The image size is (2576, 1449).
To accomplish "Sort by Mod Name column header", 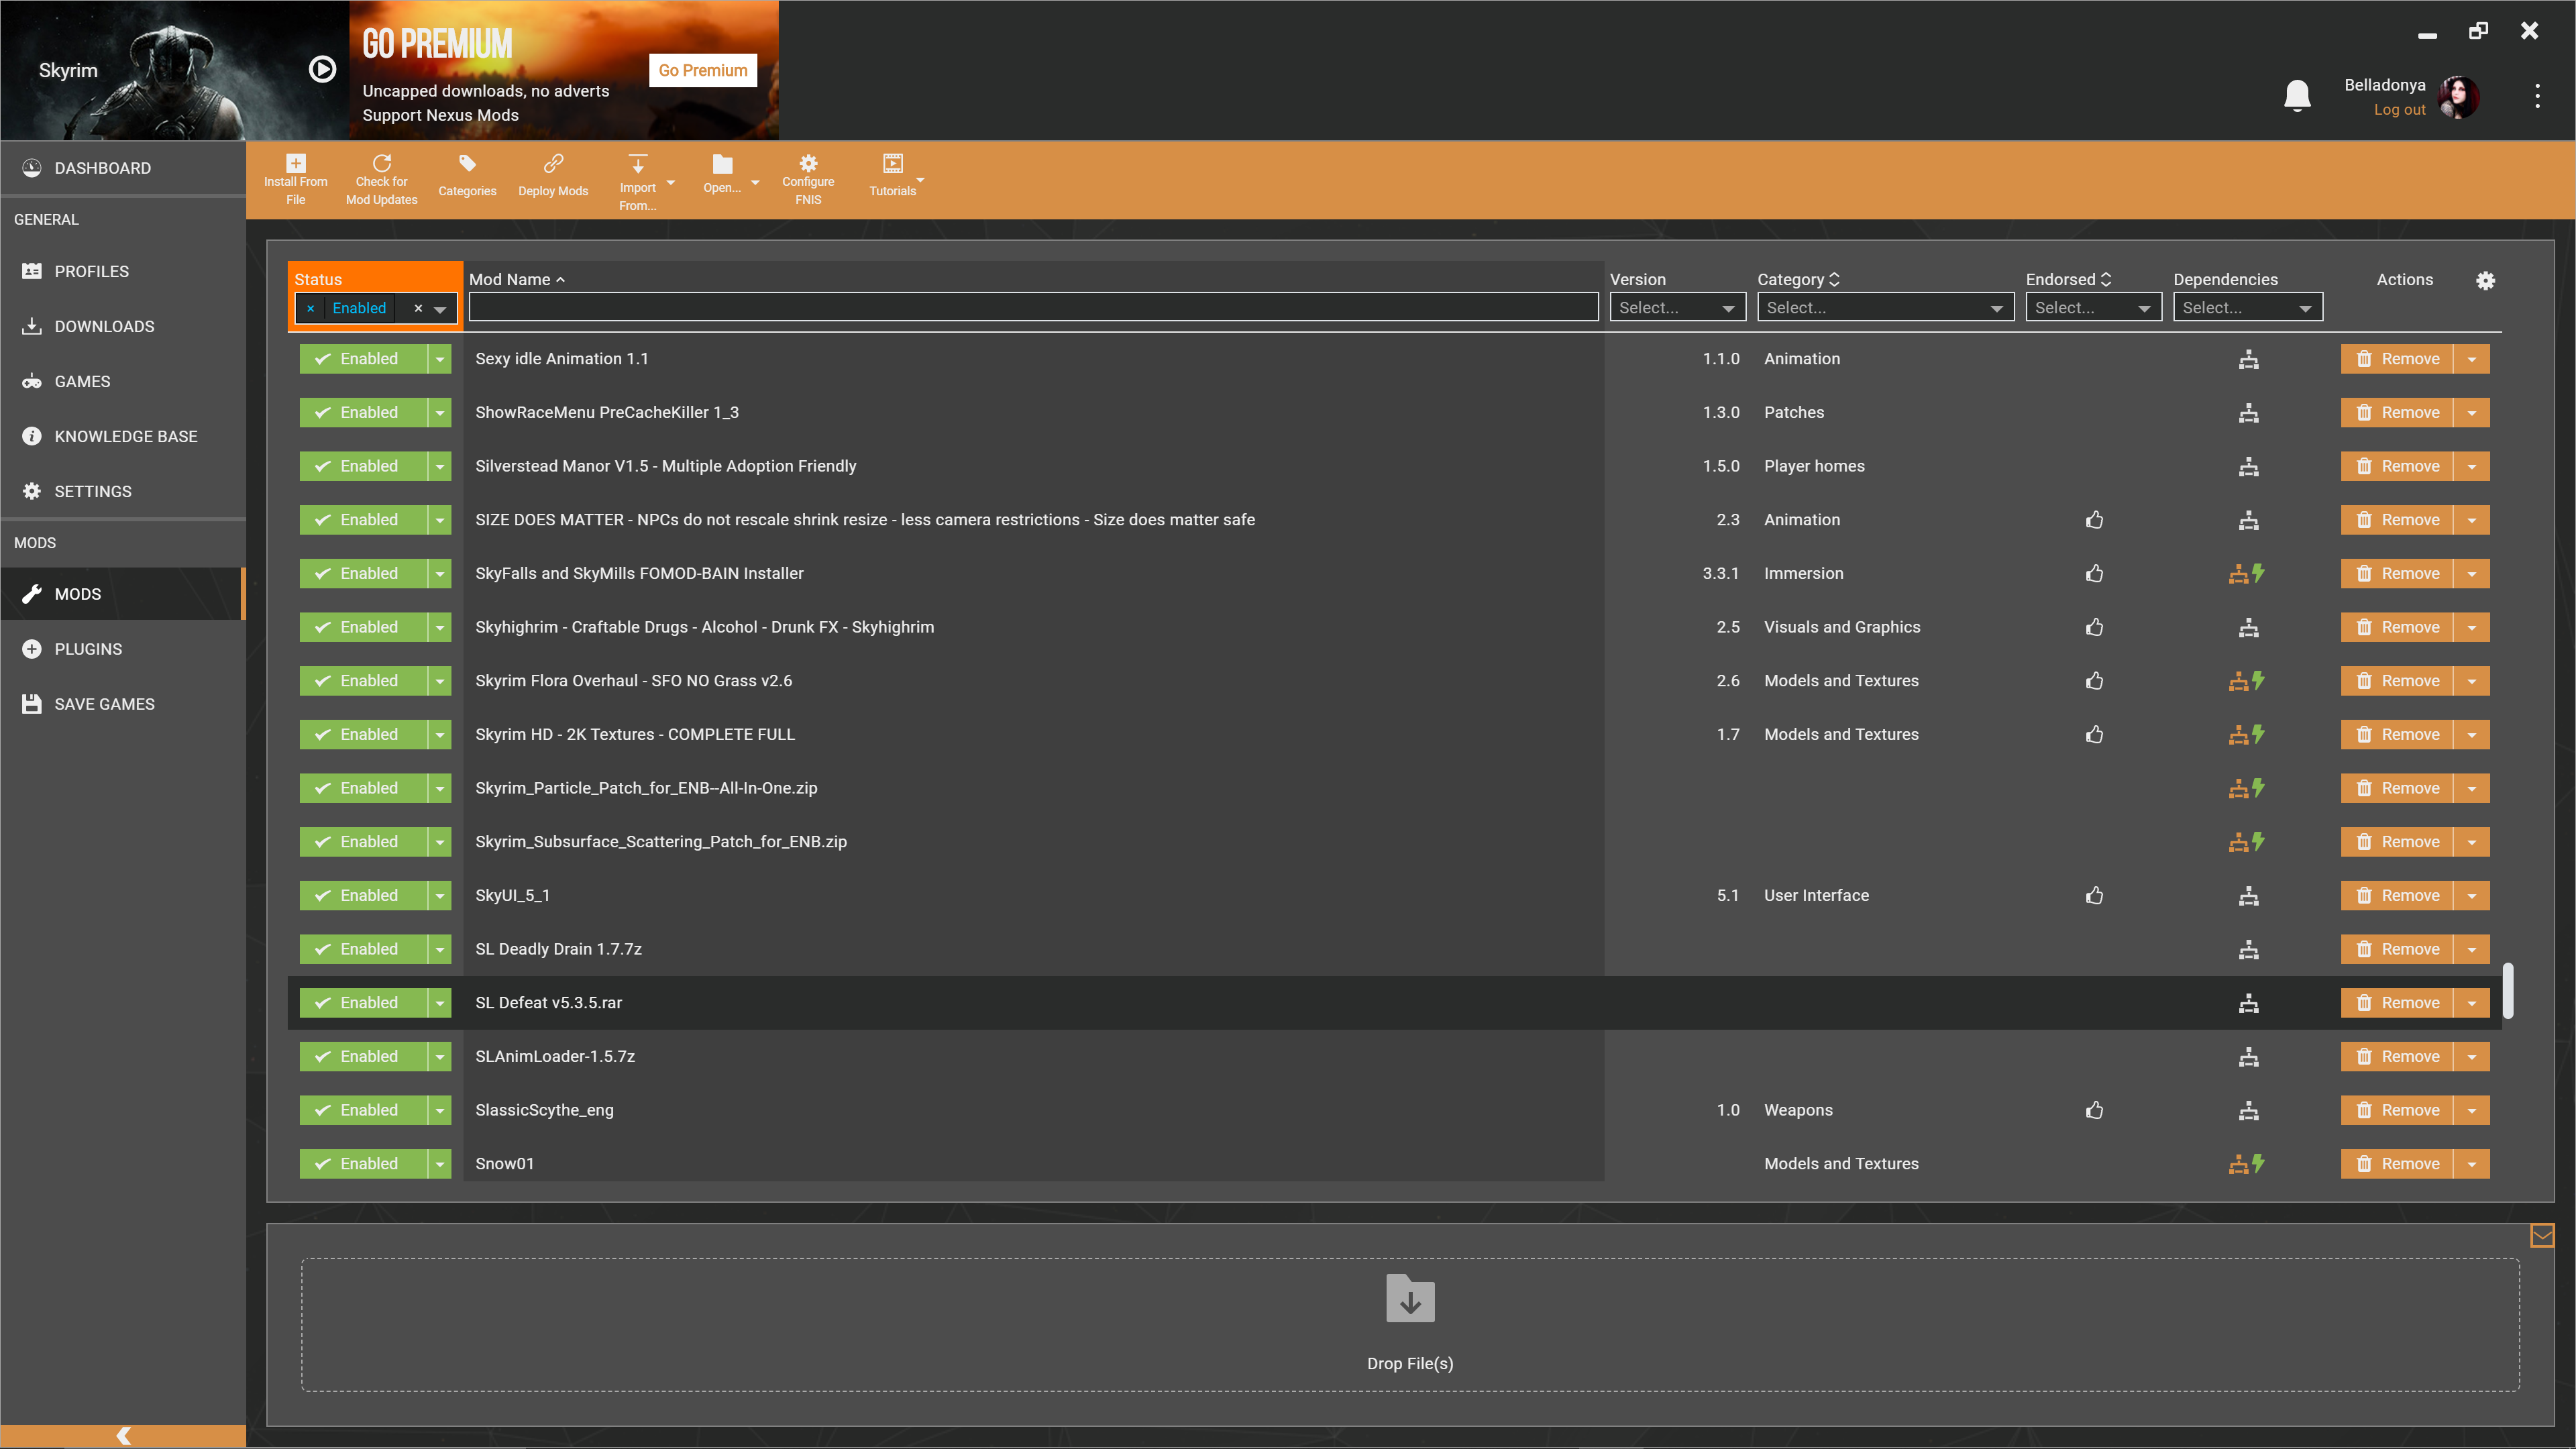I will 516,280.
